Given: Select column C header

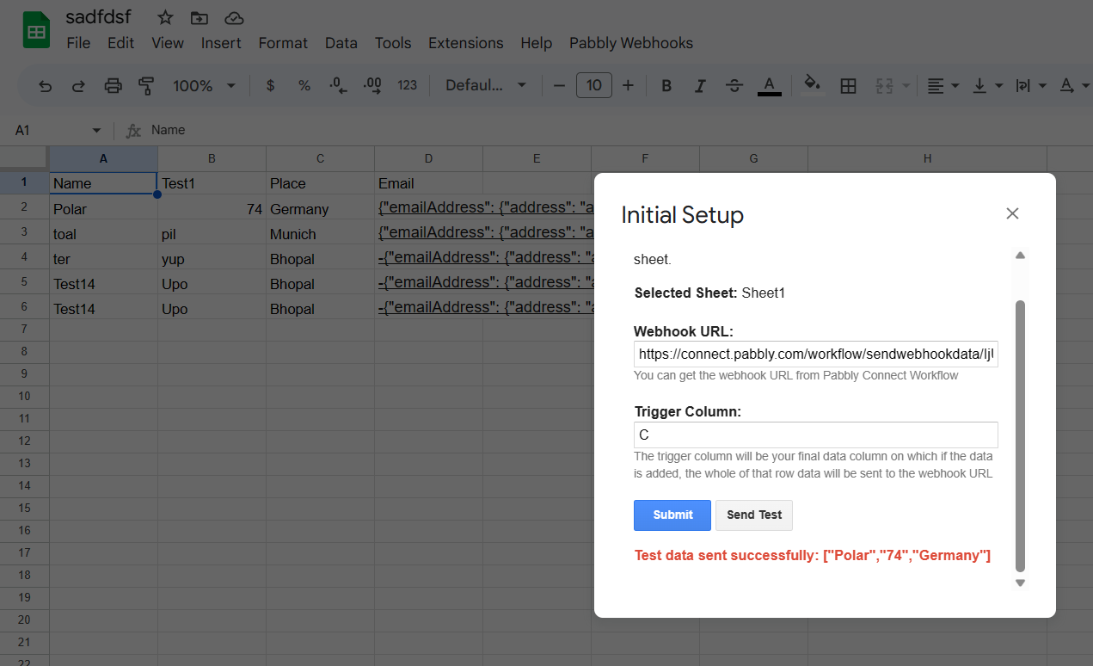Looking at the screenshot, I should [x=320, y=158].
